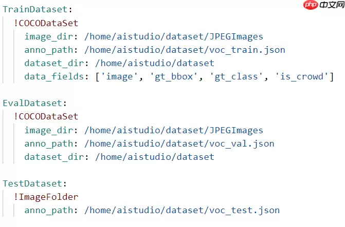Select !COCODataSet tag under TrainDataset

(46, 23)
